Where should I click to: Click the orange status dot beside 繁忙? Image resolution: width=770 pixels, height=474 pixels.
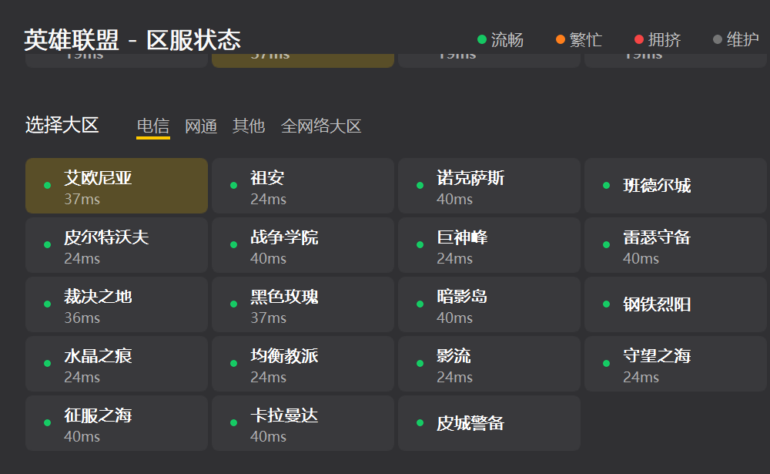click(561, 39)
